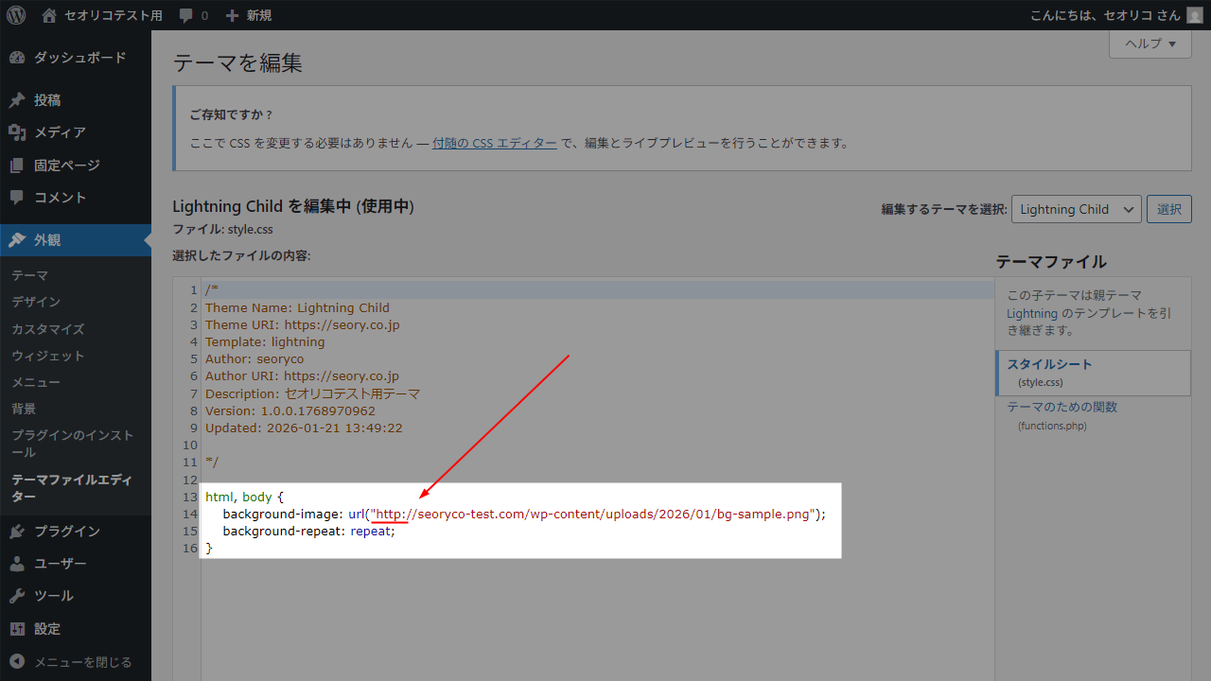1211x681 pixels.
Task: Click the user avatar in the top corner
Action: click(1193, 15)
